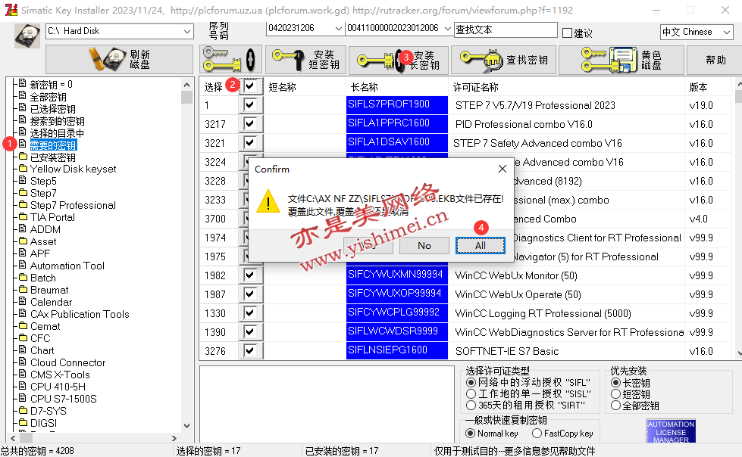Image resolution: width=742 pixels, height=457 pixels.
Task: Select the SISL single license radio button
Action: click(x=471, y=393)
